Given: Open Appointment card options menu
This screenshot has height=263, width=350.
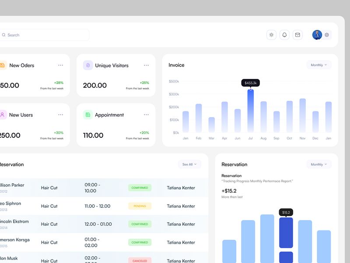Looking at the screenshot, I should pos(146,115).
